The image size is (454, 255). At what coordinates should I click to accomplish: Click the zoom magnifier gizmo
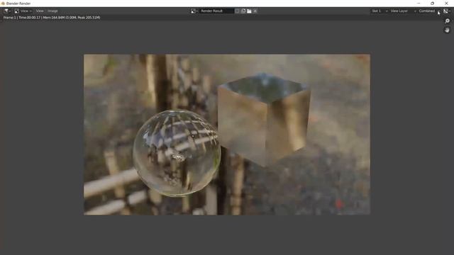point(447,21)
